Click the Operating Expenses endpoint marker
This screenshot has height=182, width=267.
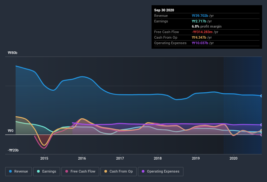point(261,125)
